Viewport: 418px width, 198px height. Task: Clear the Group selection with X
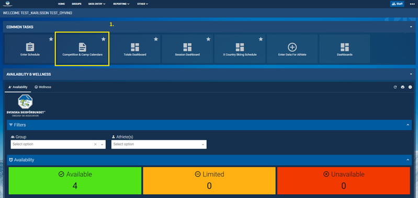(x=95, y=144)
